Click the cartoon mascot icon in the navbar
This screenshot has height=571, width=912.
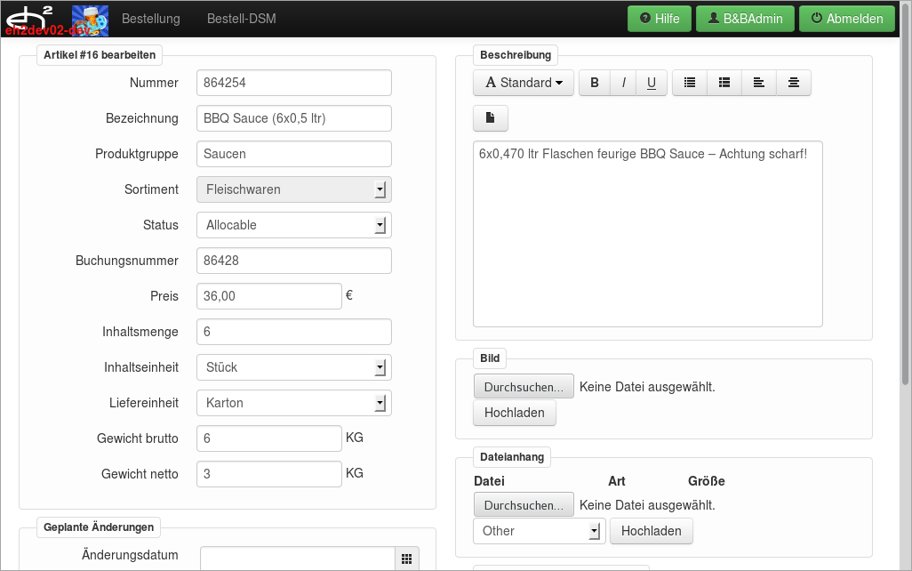tap(90, 19)
